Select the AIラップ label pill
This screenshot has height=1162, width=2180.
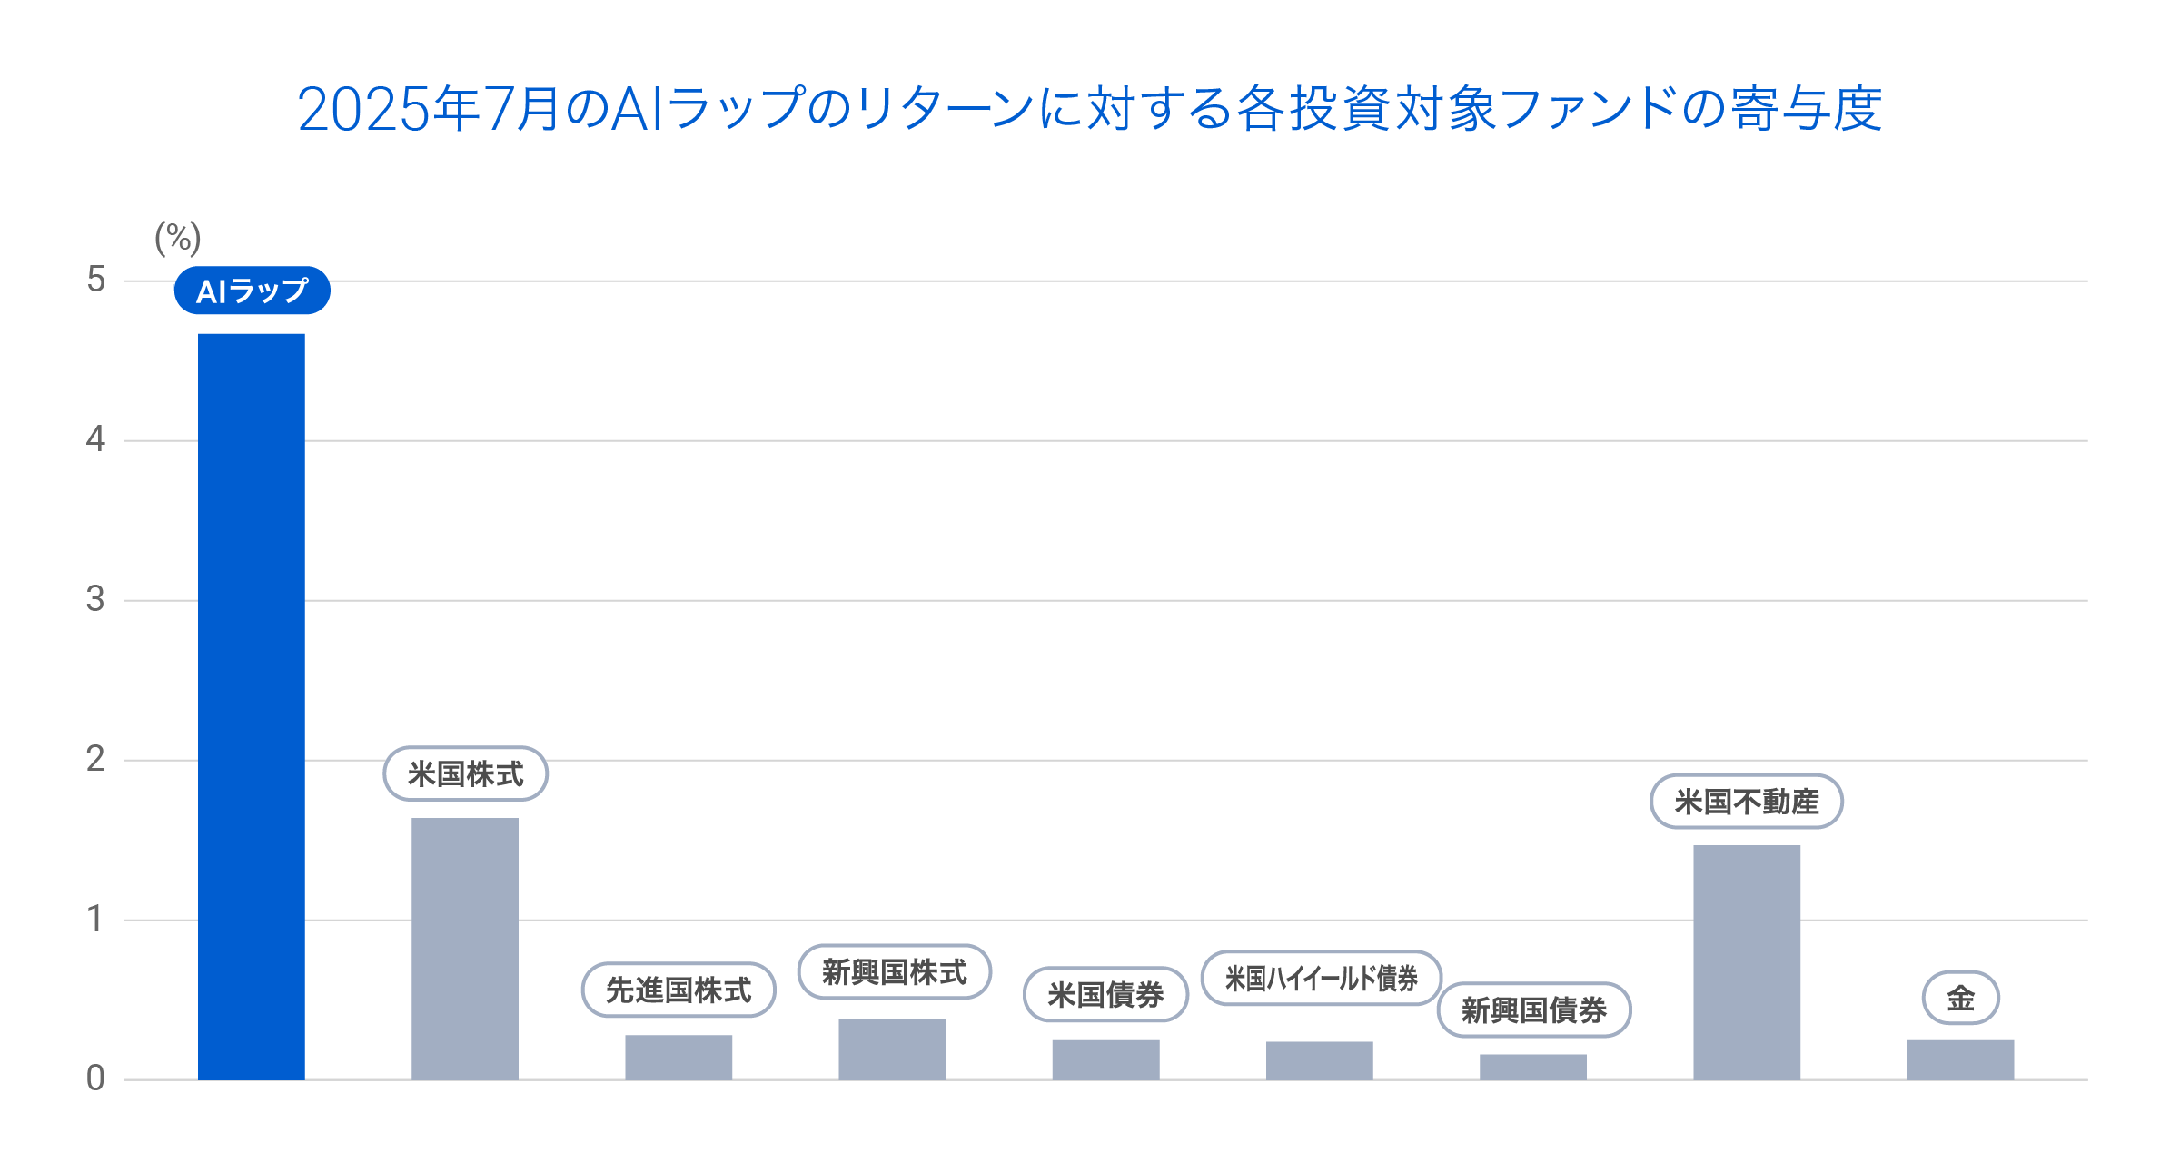[x=253, y=290]
